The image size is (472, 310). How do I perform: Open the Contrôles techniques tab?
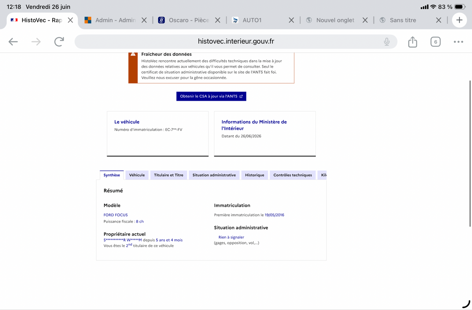293,175
